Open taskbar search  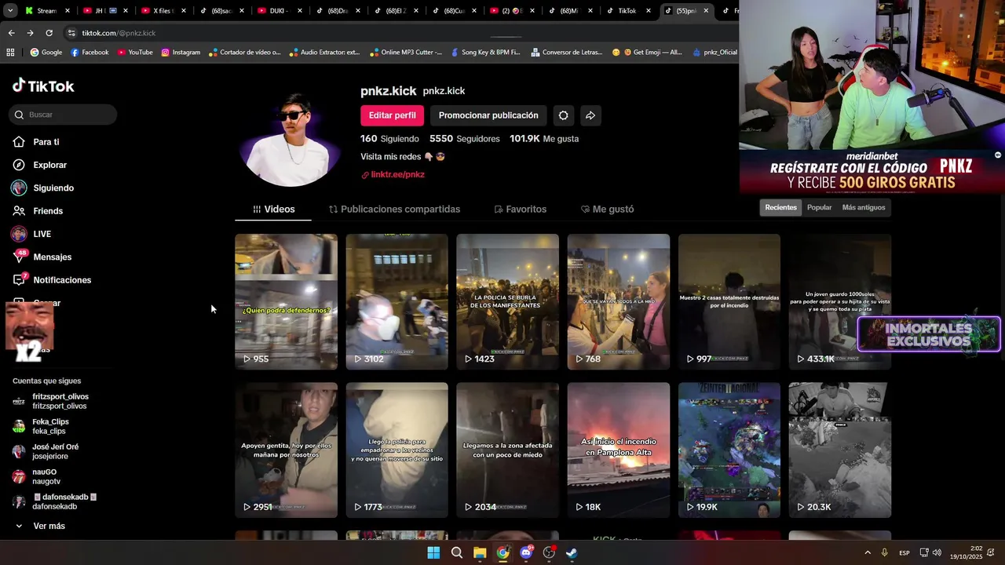[456, 552]
